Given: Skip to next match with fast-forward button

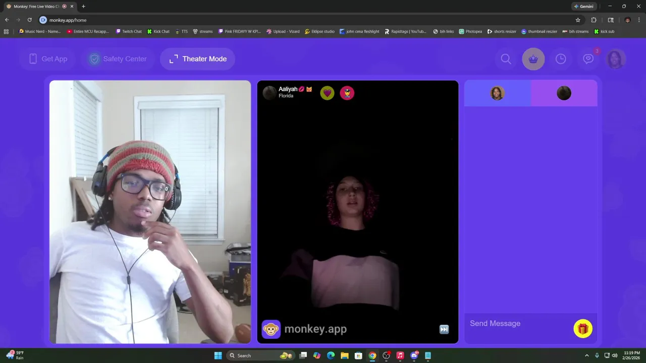Looking at the screenshot, I should [x=444, y=329].
